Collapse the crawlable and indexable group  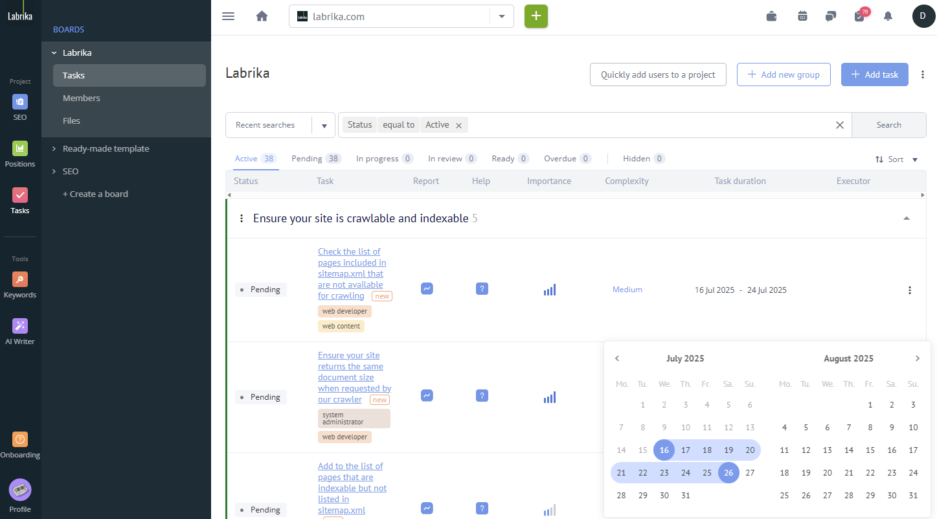906,218
